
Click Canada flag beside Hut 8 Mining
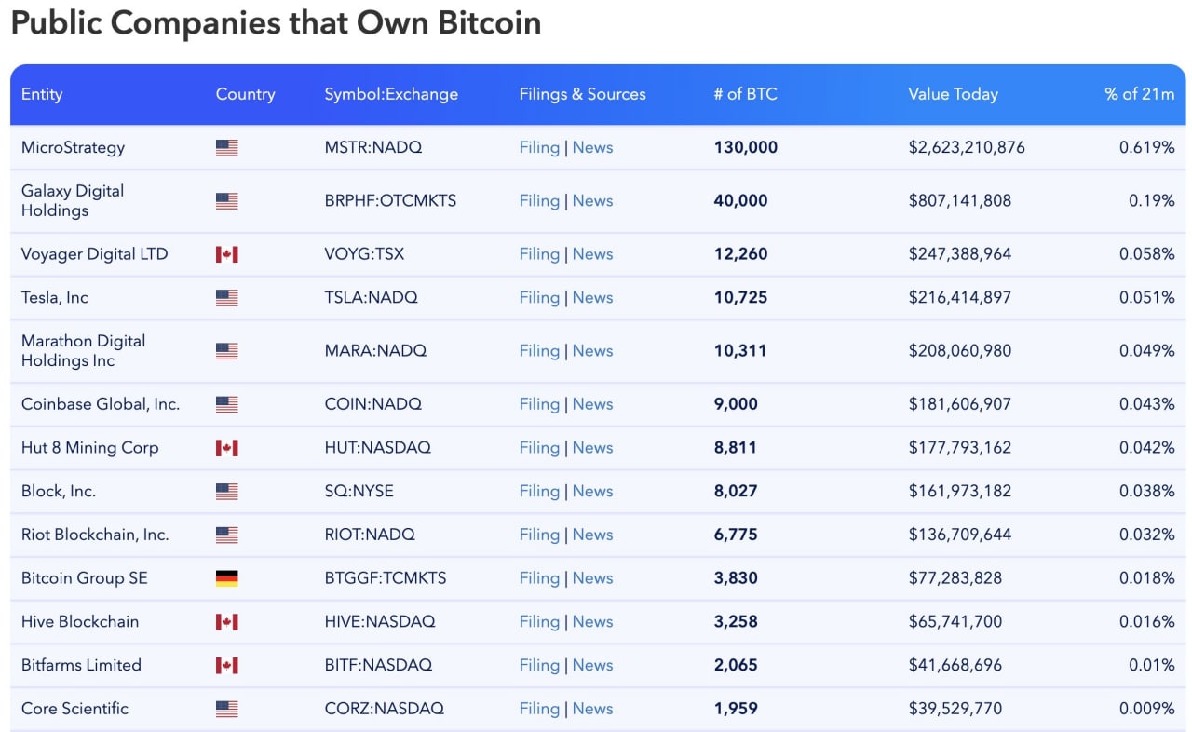[x=226, y=448]
